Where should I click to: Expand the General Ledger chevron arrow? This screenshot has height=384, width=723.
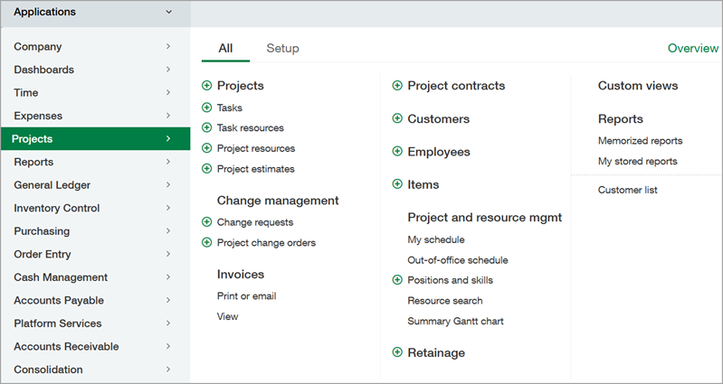[168, 185]
